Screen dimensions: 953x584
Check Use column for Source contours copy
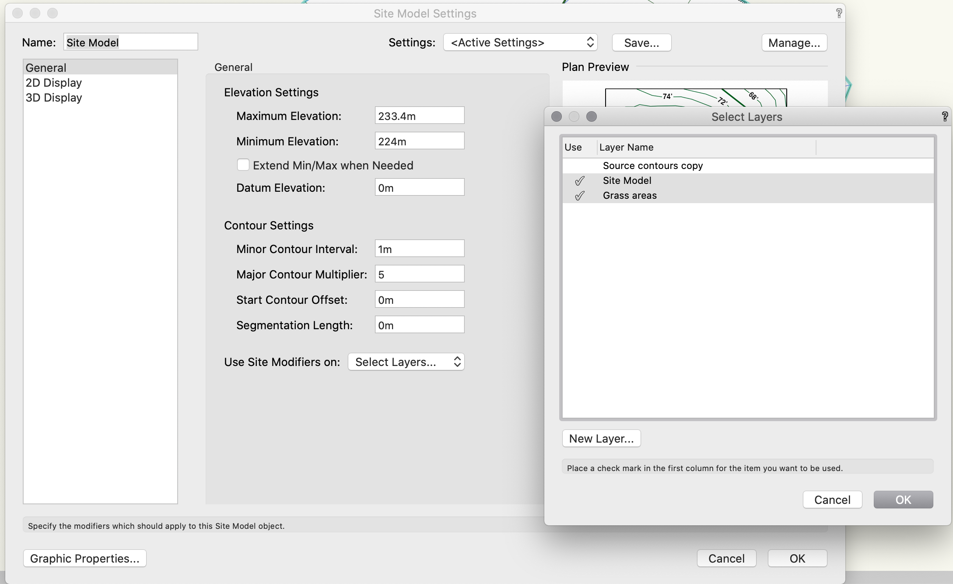click(x=579, y=166)
